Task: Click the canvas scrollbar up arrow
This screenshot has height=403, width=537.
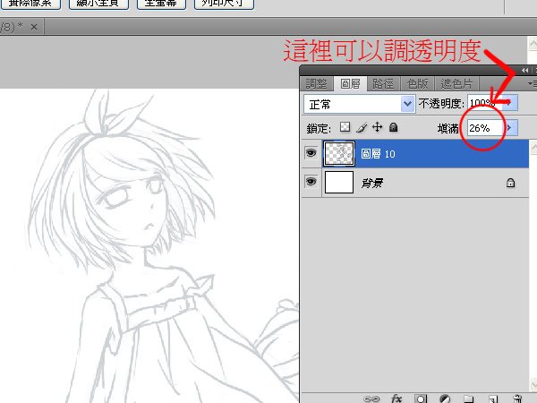Action: [x=533, y=43]
